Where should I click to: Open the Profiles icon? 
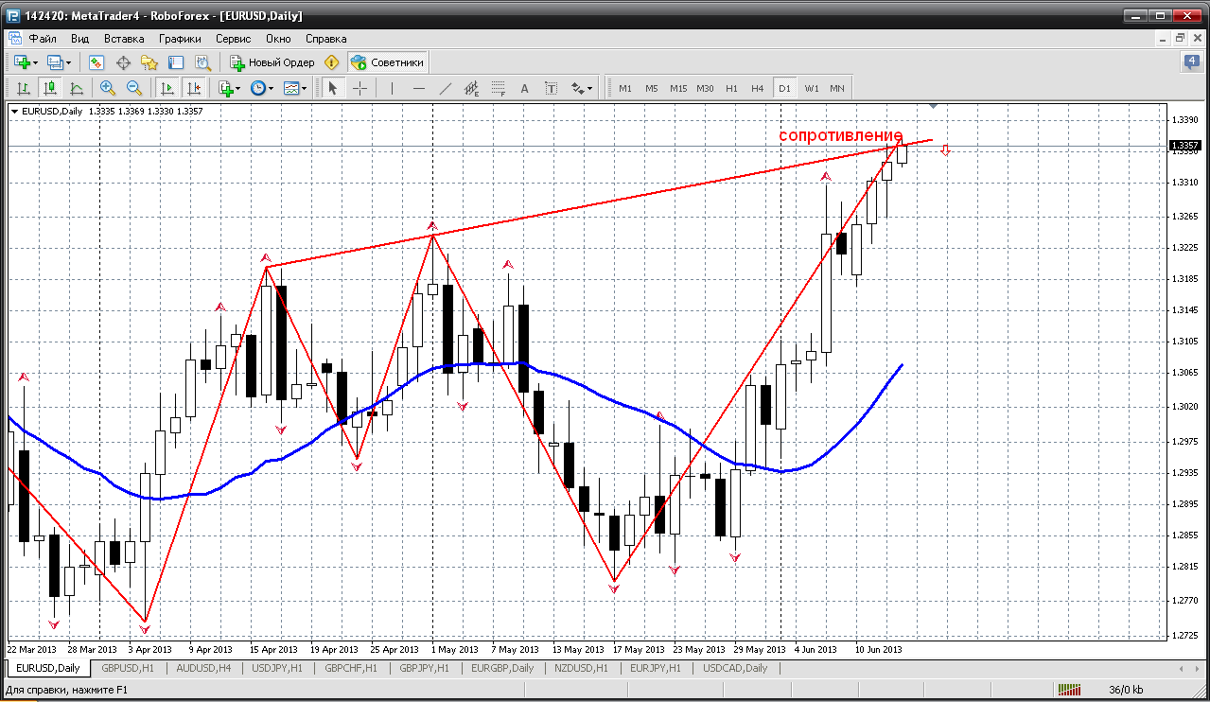[55, 62]
